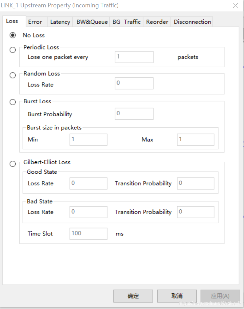Click the 'Bad State' group label
Screen dimensions: 244x309
pyautogui.click(x=40, y=201)
